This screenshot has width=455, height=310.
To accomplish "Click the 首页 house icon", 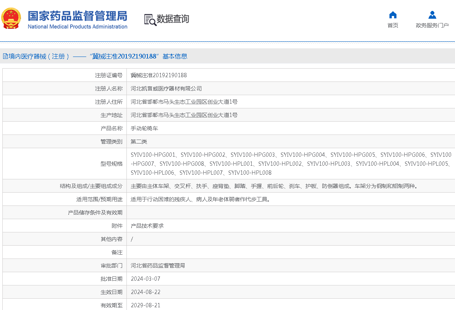I will [x=393, y=15].
